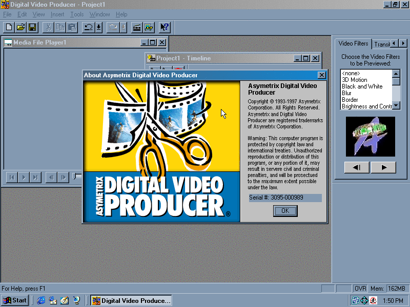The image size is (410, 307).
Task: Close the Project1 - Timeline window
Action: [315, 58]
